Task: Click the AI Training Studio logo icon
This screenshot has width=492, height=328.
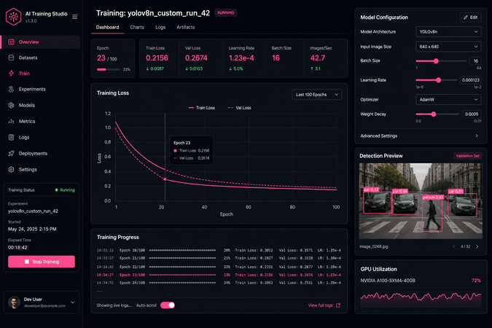Action: (x=13, y=16)
